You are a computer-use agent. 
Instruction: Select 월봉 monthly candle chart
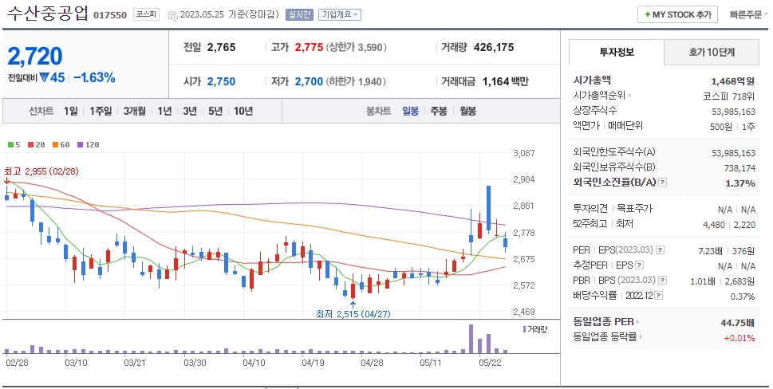pyautogui.click(x=467, y=111)
